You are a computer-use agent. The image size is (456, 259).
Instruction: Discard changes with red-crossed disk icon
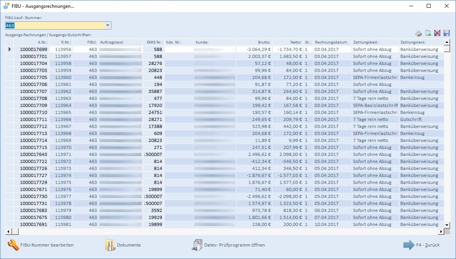tap(437, 33)
